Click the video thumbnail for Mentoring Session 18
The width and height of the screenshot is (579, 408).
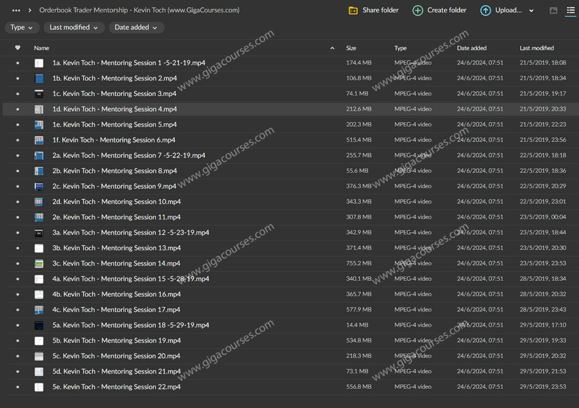click(38, 325)
